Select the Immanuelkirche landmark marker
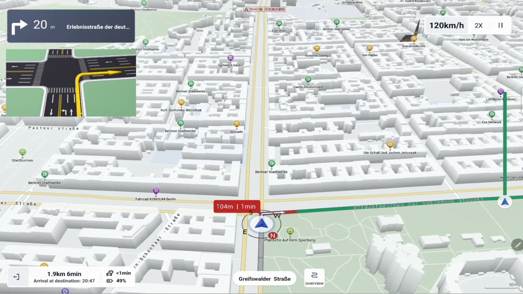This screenshot has width=523, height=294. tap(413, 39)
